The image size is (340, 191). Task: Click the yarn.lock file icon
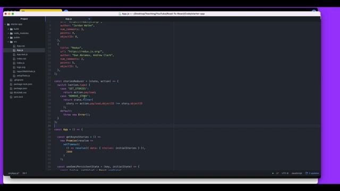11,97
